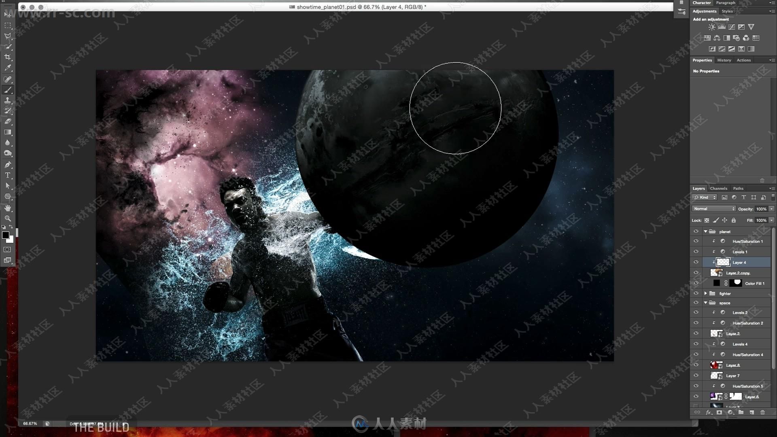Toggle visibility of planet layer group
Screen dimensions: 777x437
click(x=695, y=231)
